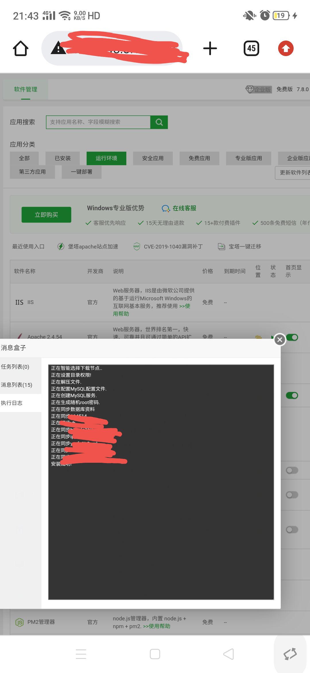Viewport: 310px width, 673px height.
Task: Select the 第三方应用 category
Action: pos(32,172)
